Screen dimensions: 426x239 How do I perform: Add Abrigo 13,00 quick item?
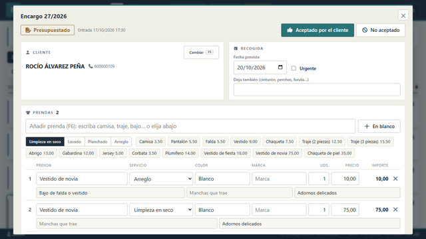point(41,153)
